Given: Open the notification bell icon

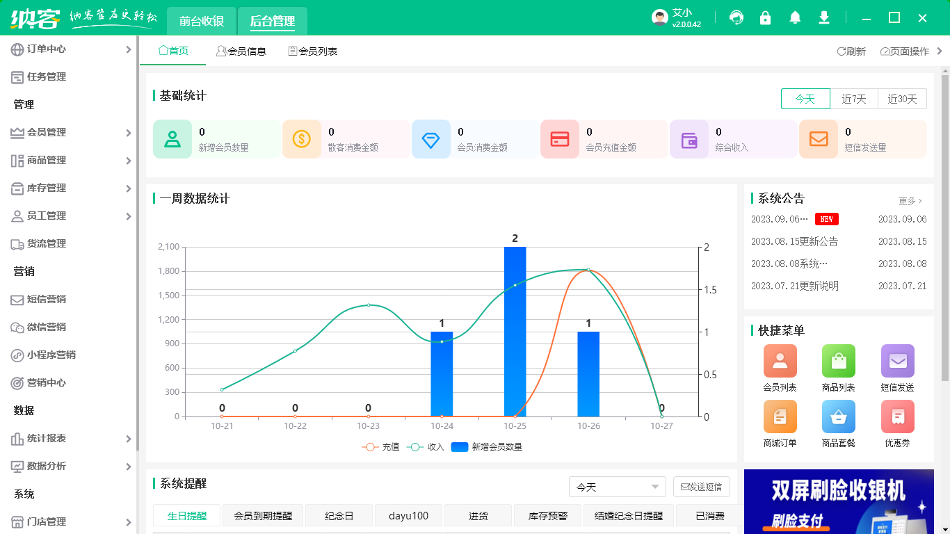Looking at the screenshot, I should pos(795,18).
